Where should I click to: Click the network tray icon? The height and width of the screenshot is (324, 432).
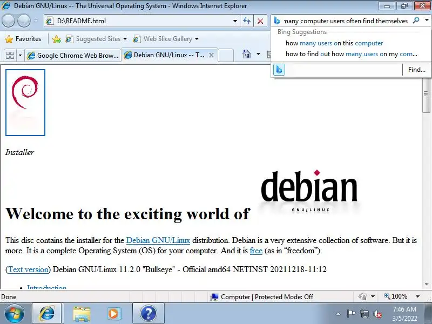[364, 314]
